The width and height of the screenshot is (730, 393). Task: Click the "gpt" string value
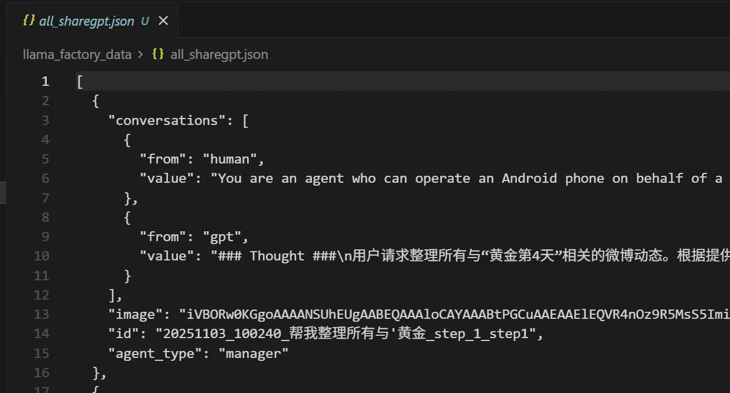point(226,237)
